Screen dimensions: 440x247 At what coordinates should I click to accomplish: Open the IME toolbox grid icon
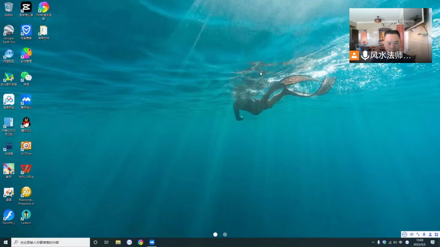[x=436, y=234]
